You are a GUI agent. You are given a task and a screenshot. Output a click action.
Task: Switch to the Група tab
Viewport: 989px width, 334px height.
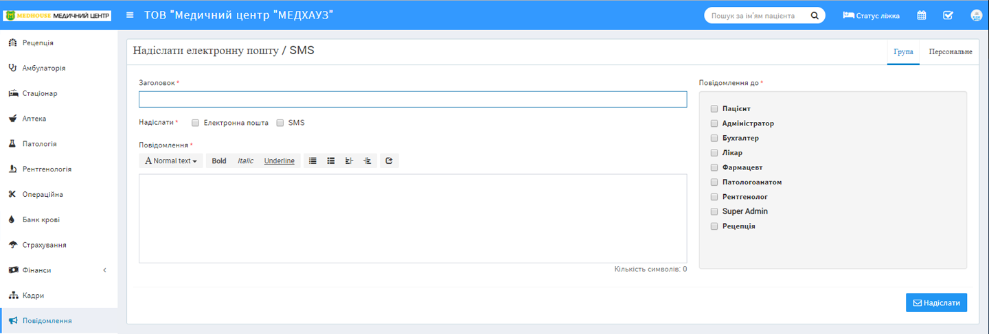(903, 52)
